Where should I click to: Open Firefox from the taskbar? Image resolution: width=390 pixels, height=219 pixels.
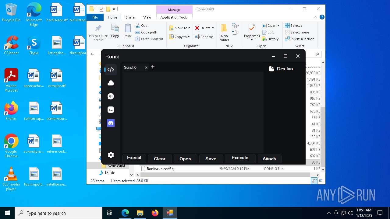click(155, 213)
